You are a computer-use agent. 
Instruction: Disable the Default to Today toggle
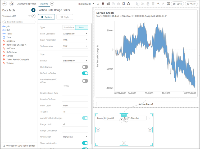point(85,73)
